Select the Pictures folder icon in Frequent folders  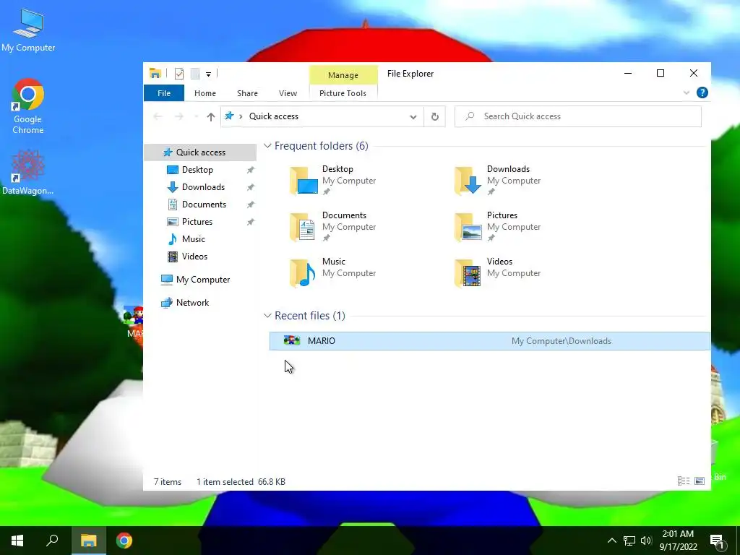click(468, 226)
